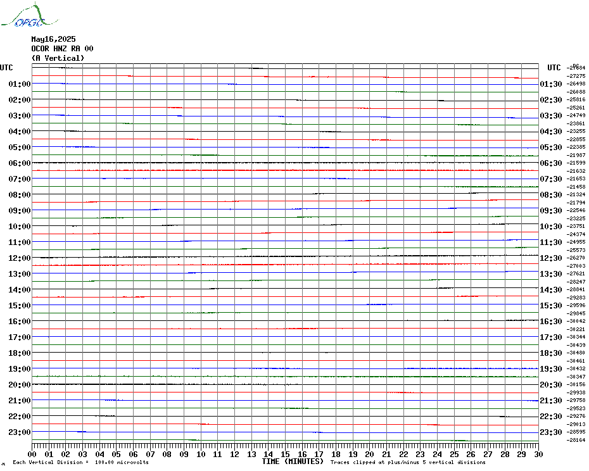Click the "23:30" right time label
Screen dimensions: 589x471
pos(551,432)
